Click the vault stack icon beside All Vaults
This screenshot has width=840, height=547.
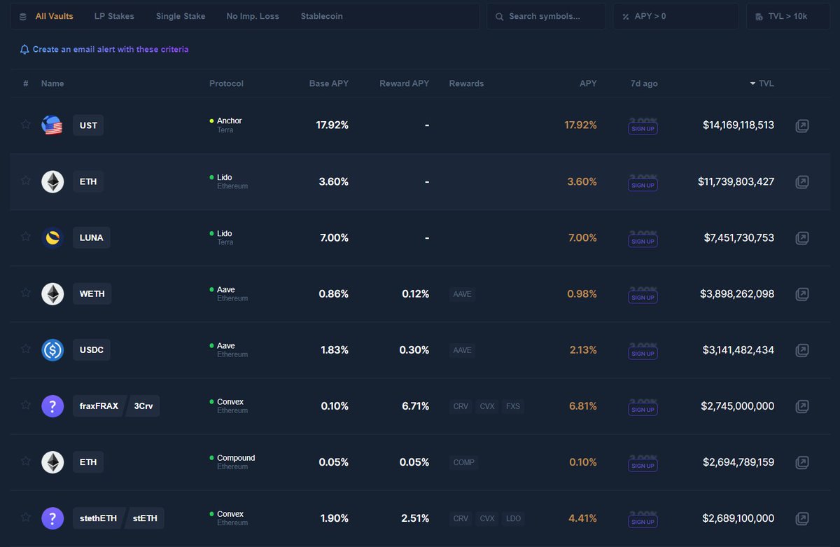[x=24, y=16]
